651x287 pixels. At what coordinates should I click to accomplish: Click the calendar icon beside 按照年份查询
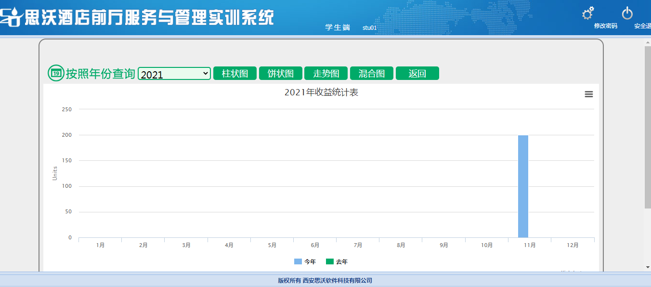(x=56, y=73)
